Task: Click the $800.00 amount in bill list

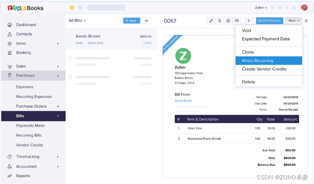Action: click(146, 36)
